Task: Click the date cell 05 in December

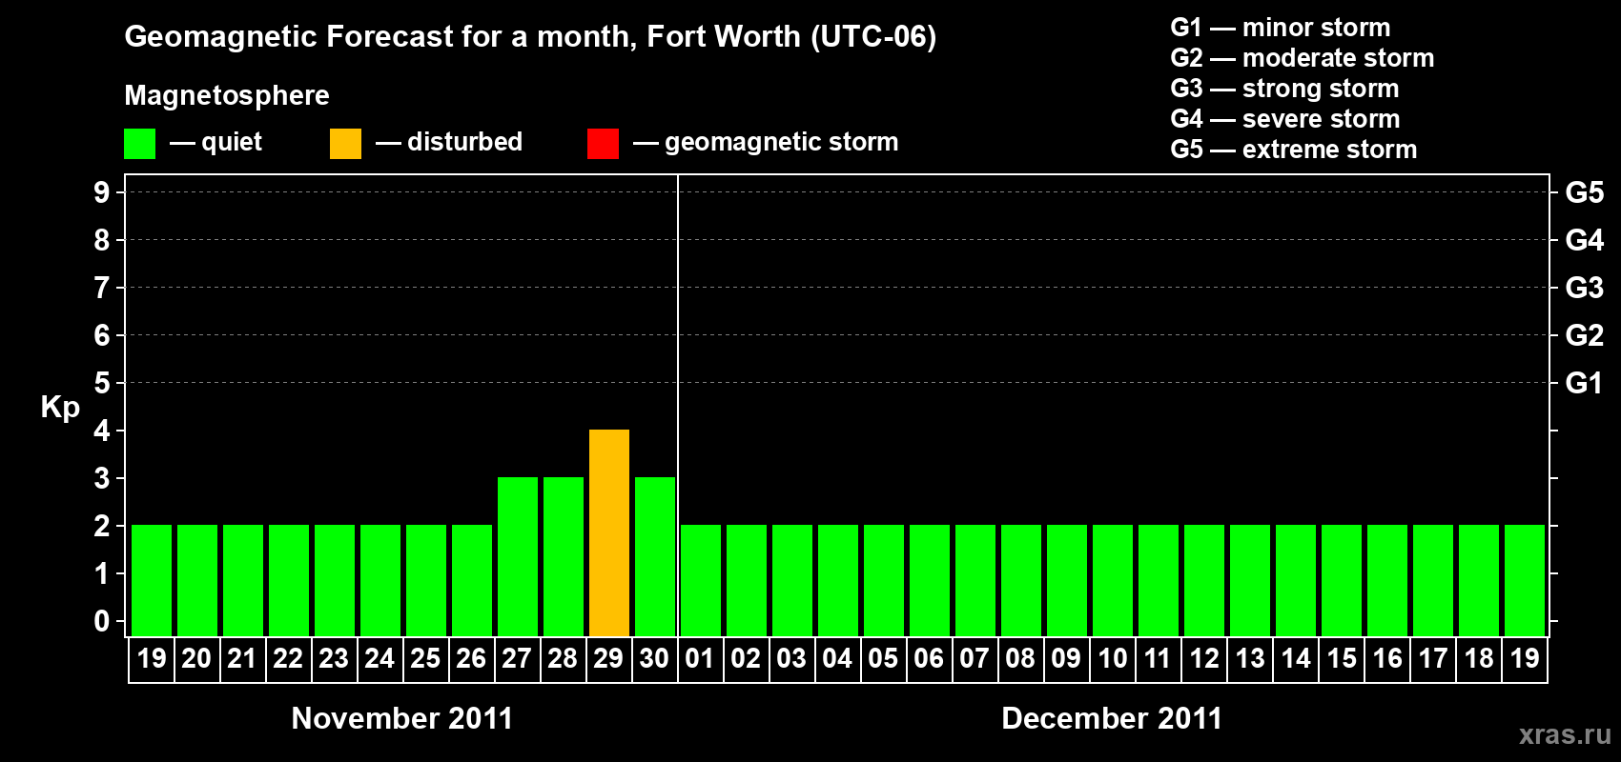Action: (884, 659)
